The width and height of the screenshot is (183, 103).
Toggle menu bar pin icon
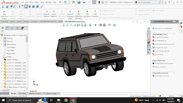[60, 2]
